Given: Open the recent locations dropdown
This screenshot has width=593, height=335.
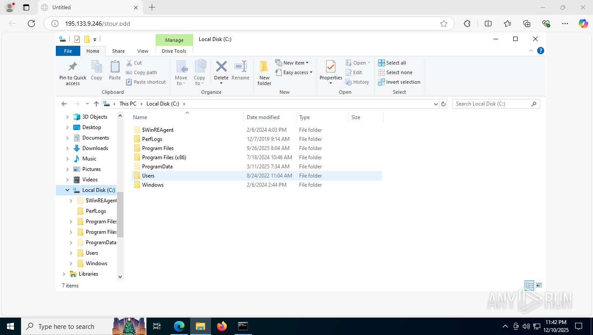Looking at the screenshot, I should coord(87,104).
